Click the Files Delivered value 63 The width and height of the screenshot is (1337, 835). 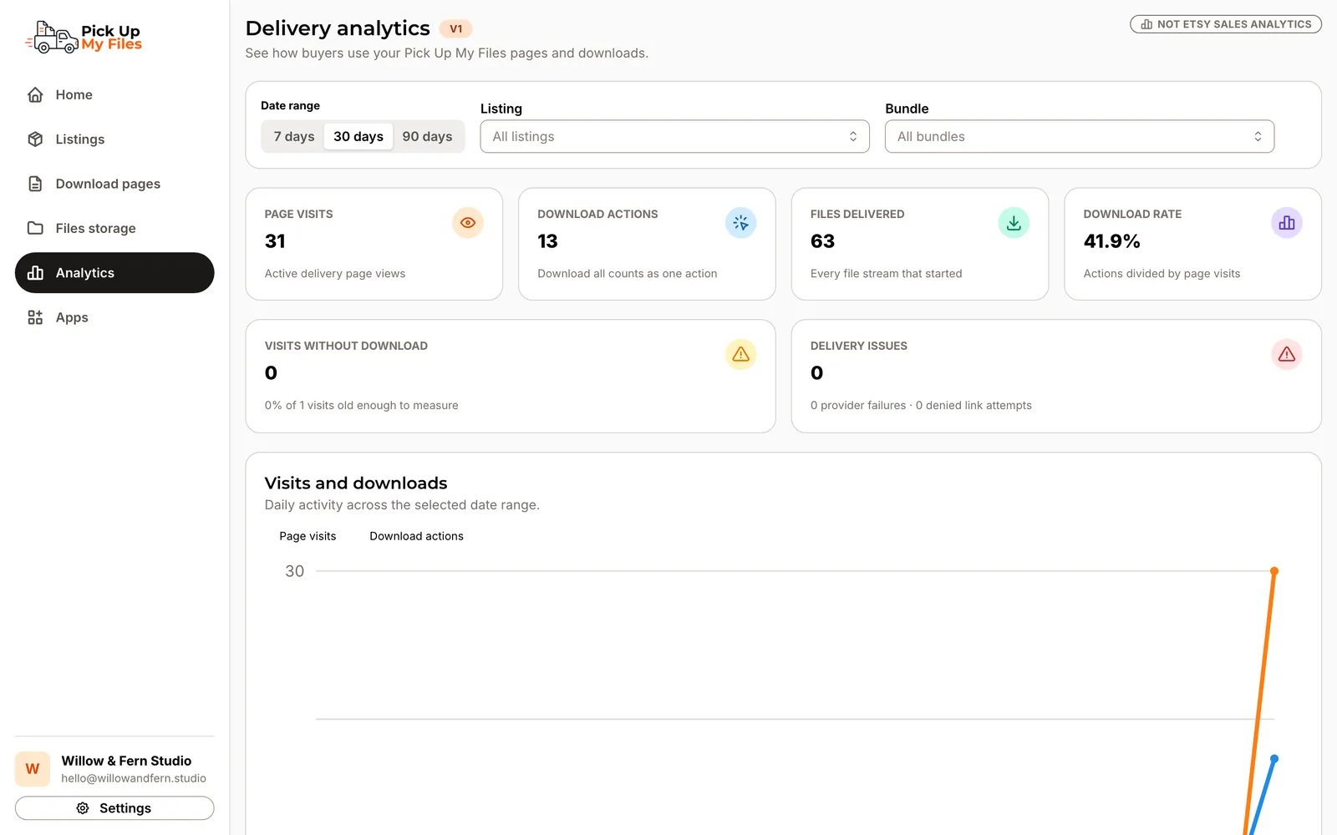click(822, 241)
